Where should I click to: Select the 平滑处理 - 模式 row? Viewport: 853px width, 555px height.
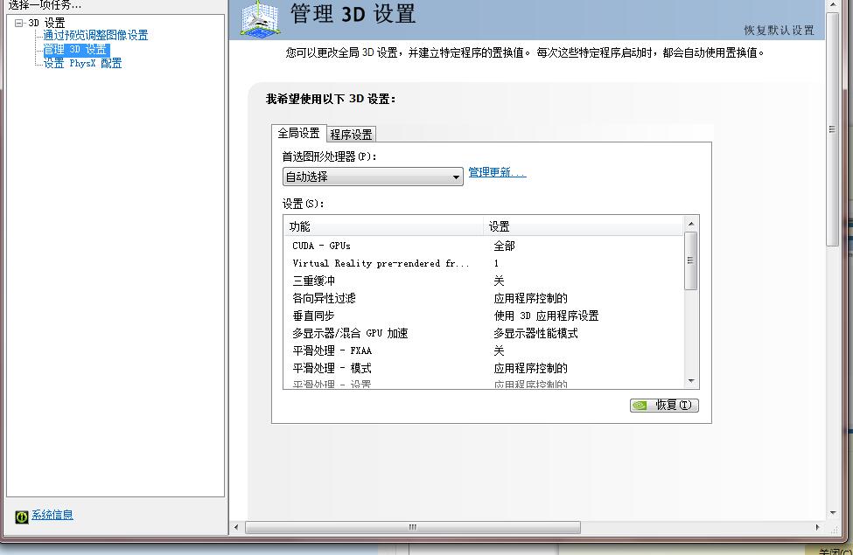483,368
